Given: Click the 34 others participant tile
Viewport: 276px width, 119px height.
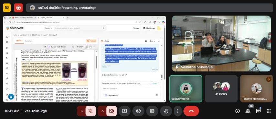Looking at the screenshot, I should (x=221, y=89).
